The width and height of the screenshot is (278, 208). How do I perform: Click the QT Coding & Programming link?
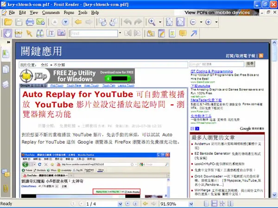[x=212, y=71]
